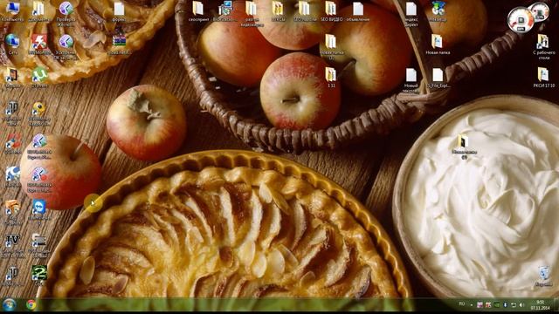
Task: Click the Show desktop button at taskbar end
Action: (x=556, y=305)
